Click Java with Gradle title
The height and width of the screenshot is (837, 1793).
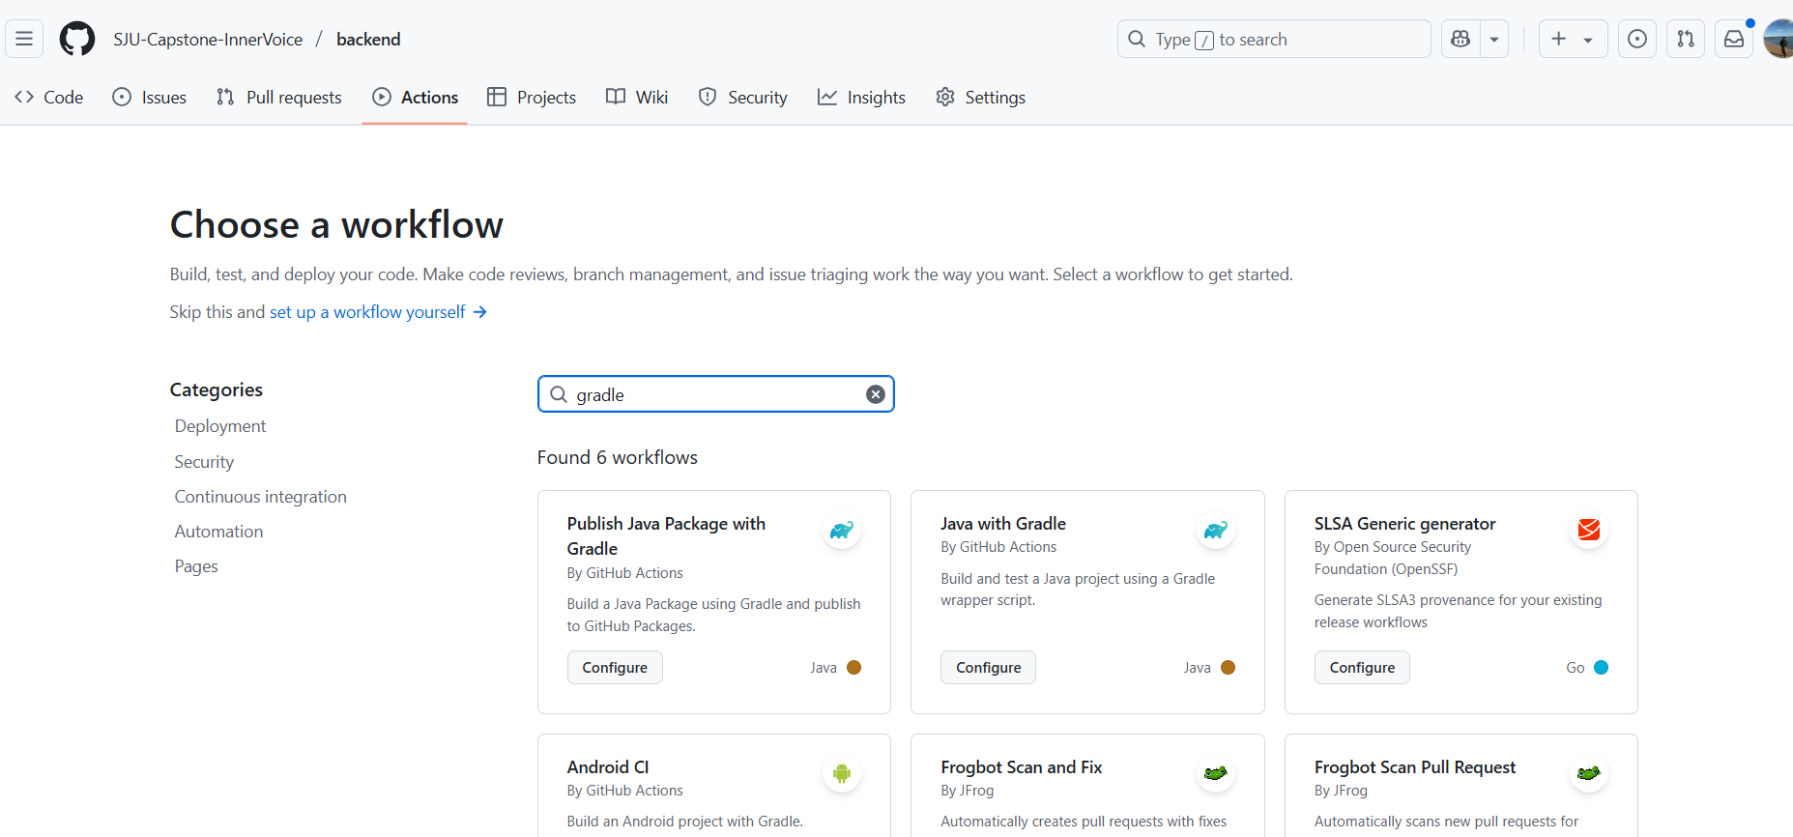point(1003,524)
